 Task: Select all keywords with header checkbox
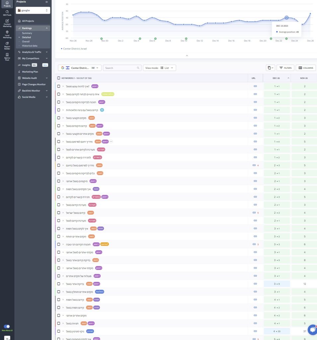click(x=58, y=78)
